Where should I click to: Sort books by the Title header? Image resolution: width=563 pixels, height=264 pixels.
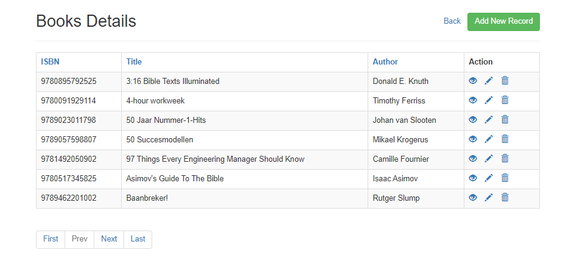(134, 61)
